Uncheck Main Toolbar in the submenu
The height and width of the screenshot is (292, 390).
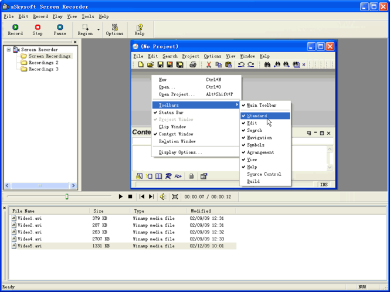click(265, 105)
